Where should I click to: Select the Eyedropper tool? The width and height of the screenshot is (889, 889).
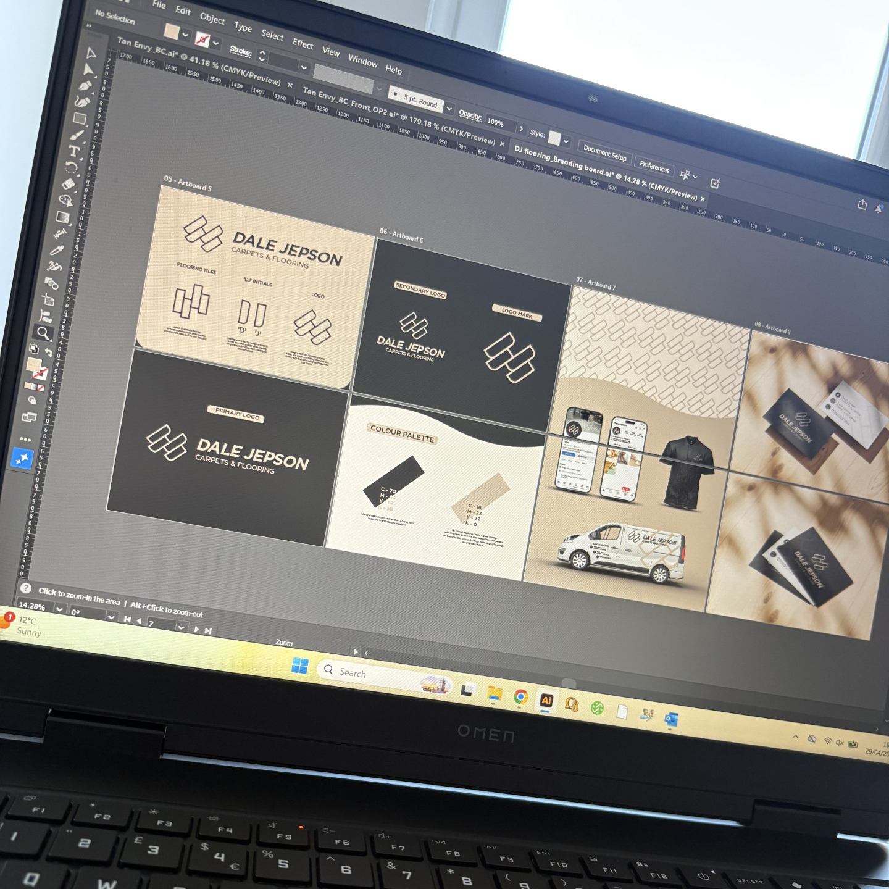tap(57, 250)
